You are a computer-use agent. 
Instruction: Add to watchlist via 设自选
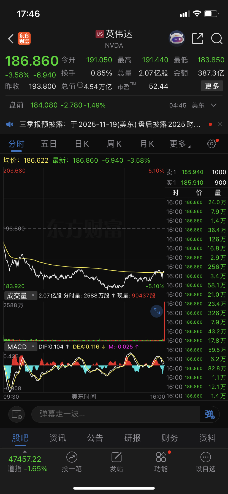[206, 462]
